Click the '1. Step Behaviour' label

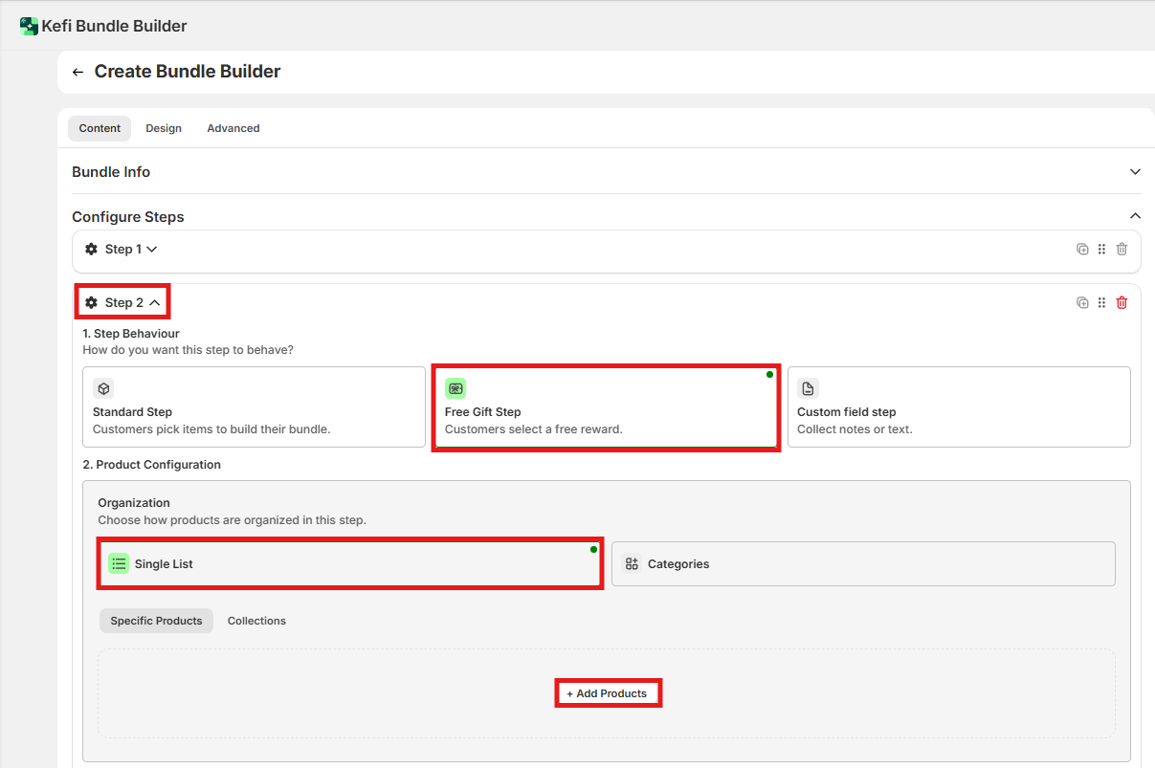pos(131,334)
